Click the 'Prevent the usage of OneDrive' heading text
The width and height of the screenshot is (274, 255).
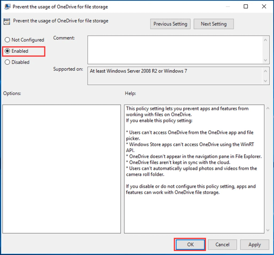61,21
